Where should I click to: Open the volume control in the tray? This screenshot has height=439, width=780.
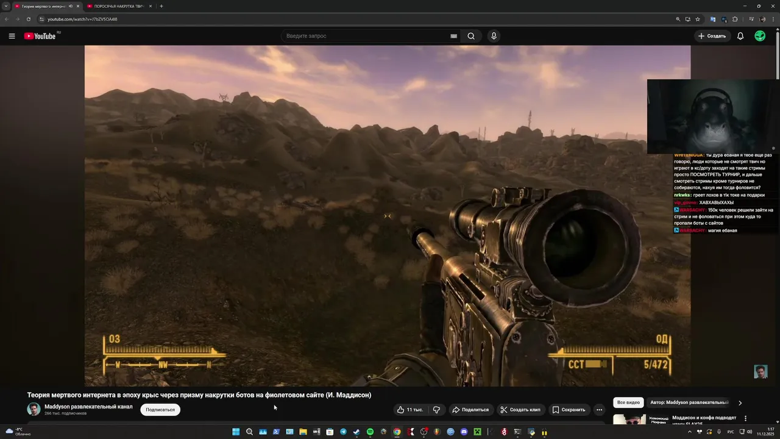pos(750,432)
